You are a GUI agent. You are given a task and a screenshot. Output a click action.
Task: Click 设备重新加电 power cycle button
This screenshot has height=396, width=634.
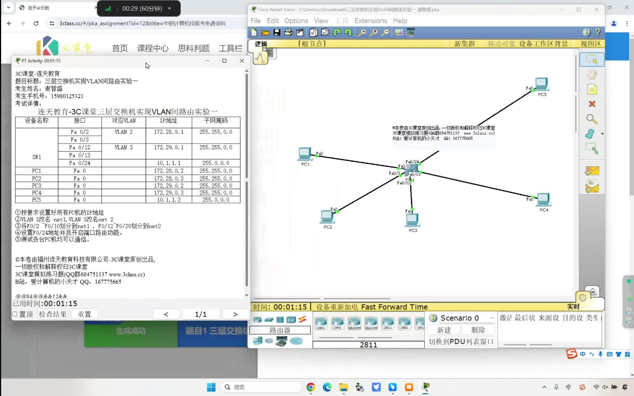coord(337,307)
